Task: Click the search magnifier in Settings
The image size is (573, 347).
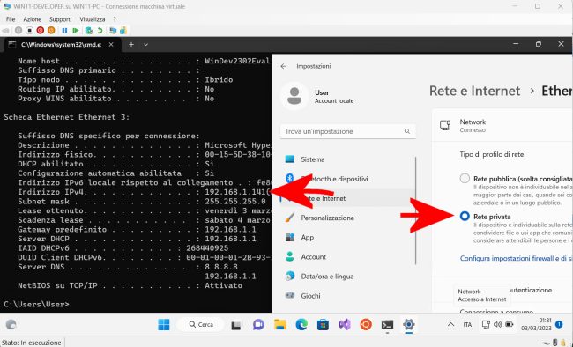Action: (x=407, y=131)
